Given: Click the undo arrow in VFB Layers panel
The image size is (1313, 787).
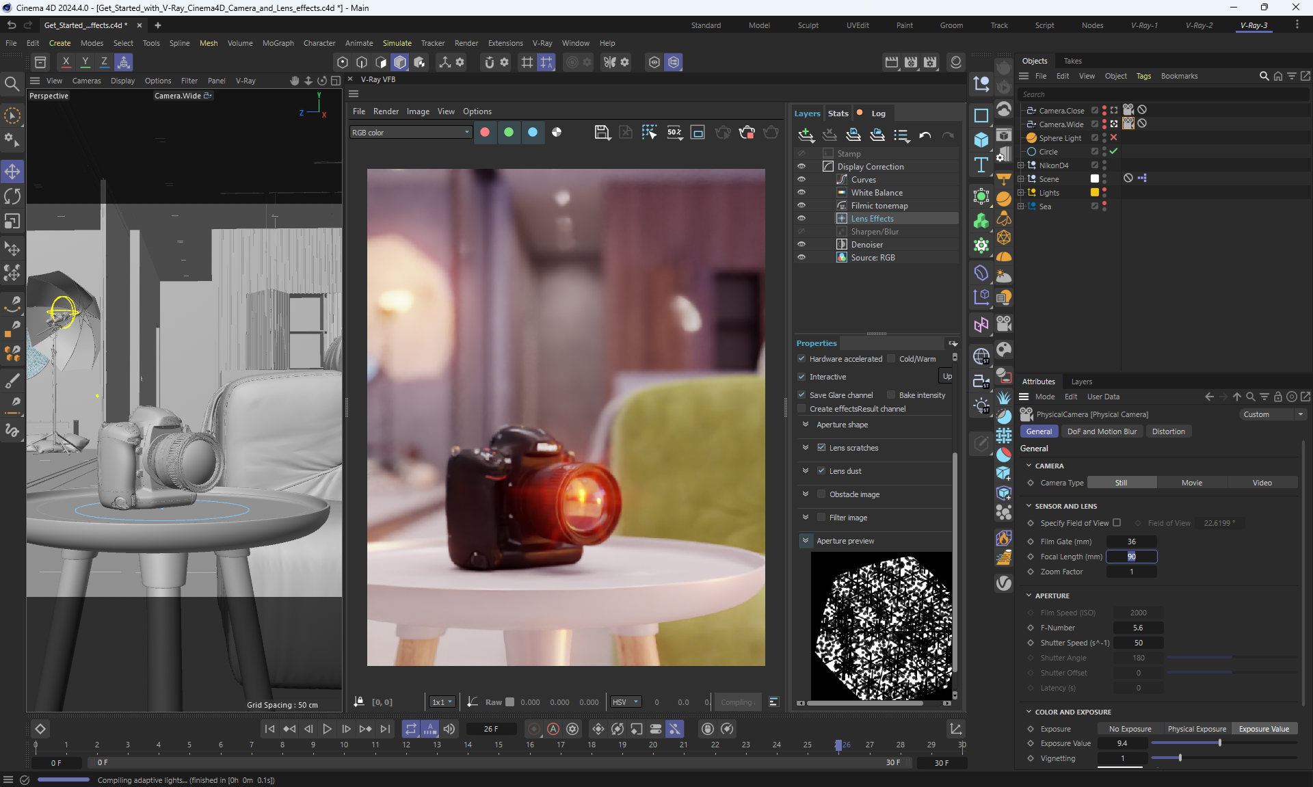Looking at the screenshot, I should tap(925, 135).
